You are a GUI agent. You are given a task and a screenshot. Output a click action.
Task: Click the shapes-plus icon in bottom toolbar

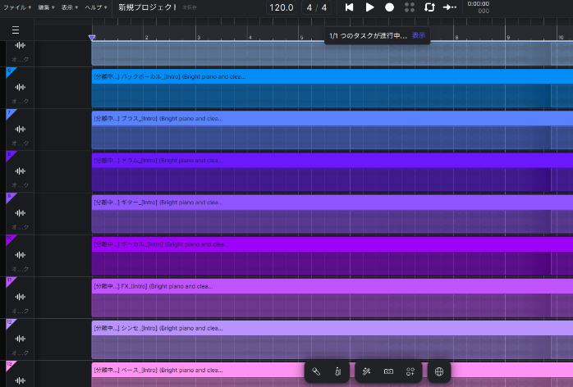[410, 372]
